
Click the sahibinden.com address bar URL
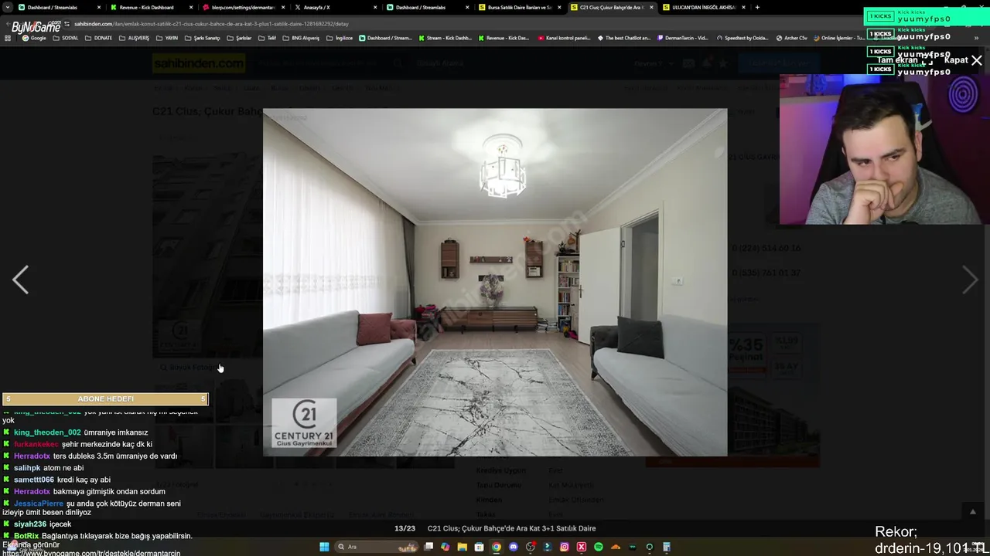211,23
